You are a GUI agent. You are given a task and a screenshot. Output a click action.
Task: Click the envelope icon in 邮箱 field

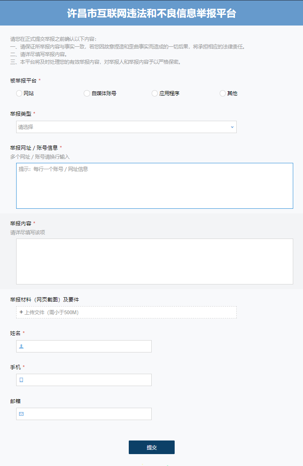tap(21, 414)
